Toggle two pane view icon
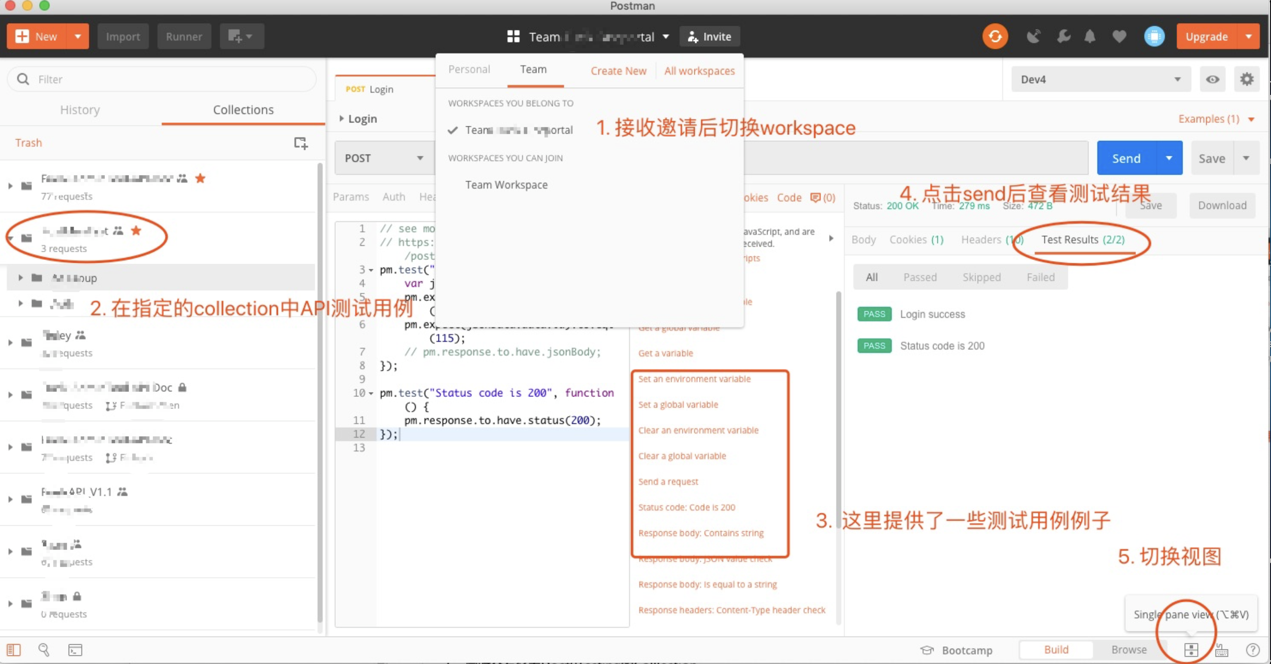The image size is (1271, 664). (x=1191, y=650)
